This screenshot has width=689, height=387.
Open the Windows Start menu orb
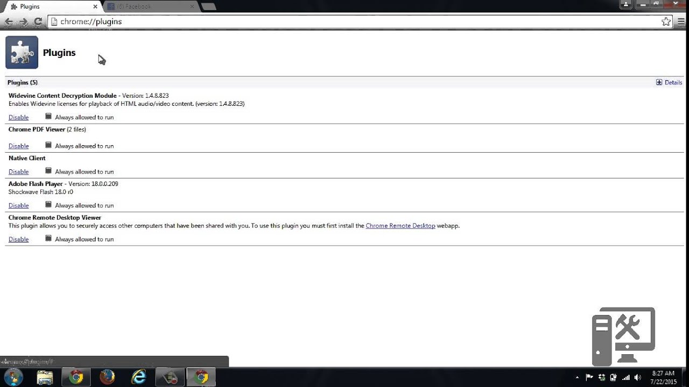click(x=13, y=377)
